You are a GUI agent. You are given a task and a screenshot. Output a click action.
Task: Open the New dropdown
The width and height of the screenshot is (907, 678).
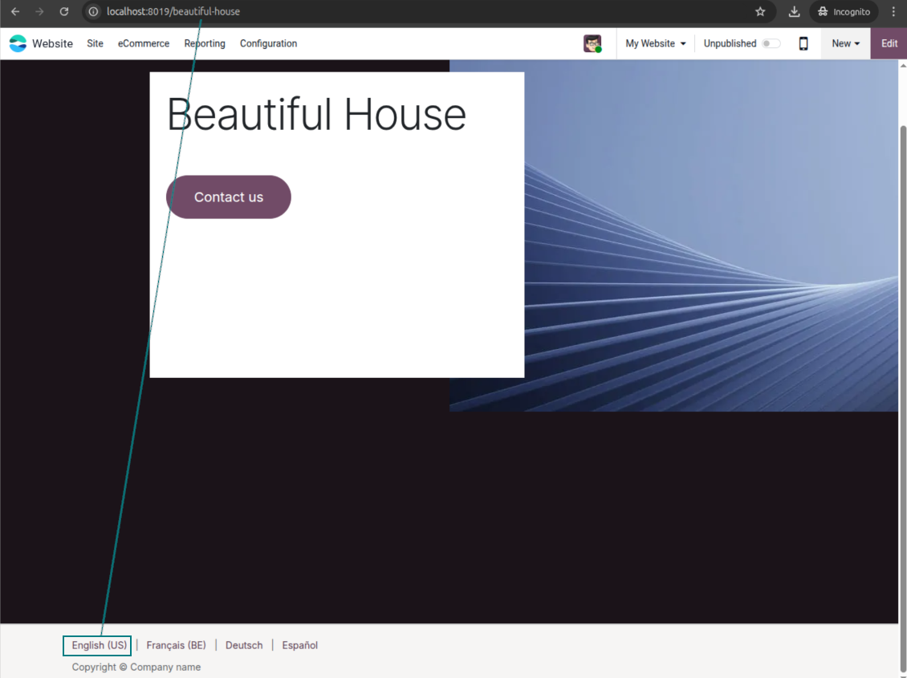[x=845, y=44]
